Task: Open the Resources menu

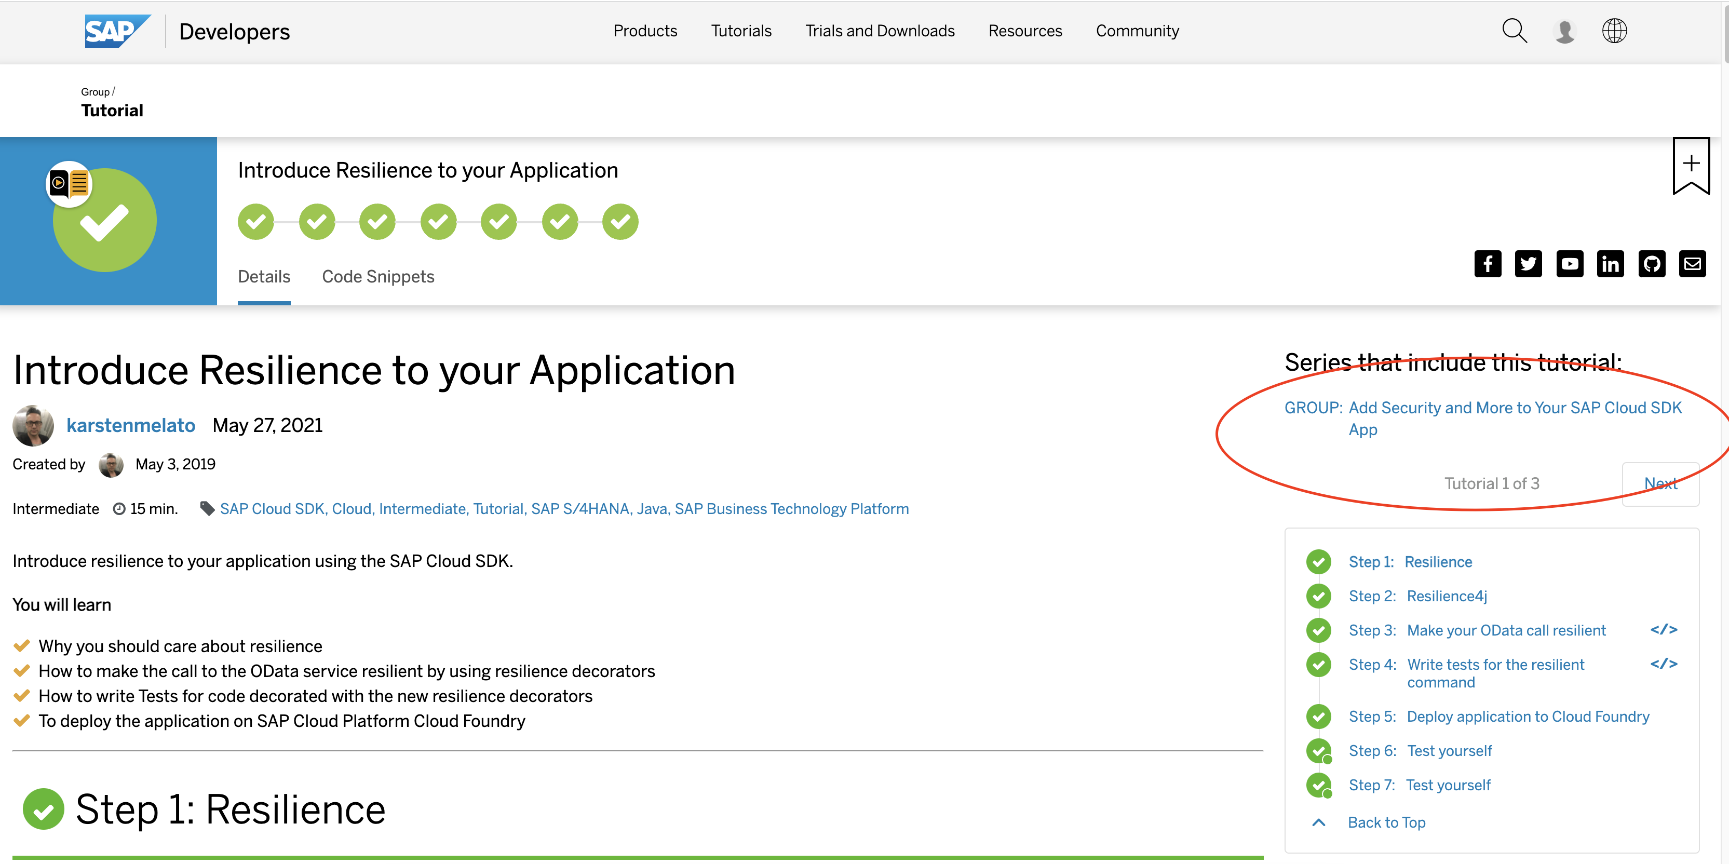Action: [1025, 30]
